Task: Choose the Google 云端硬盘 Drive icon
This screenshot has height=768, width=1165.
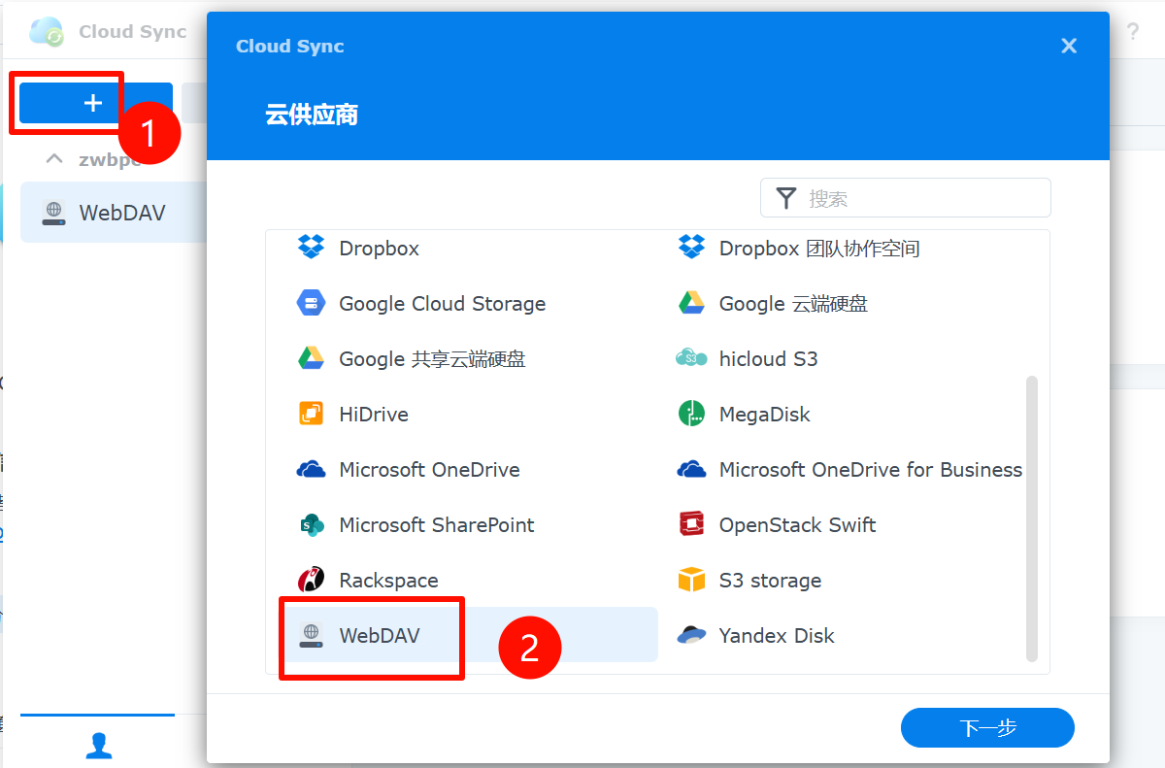Action: 691,304
